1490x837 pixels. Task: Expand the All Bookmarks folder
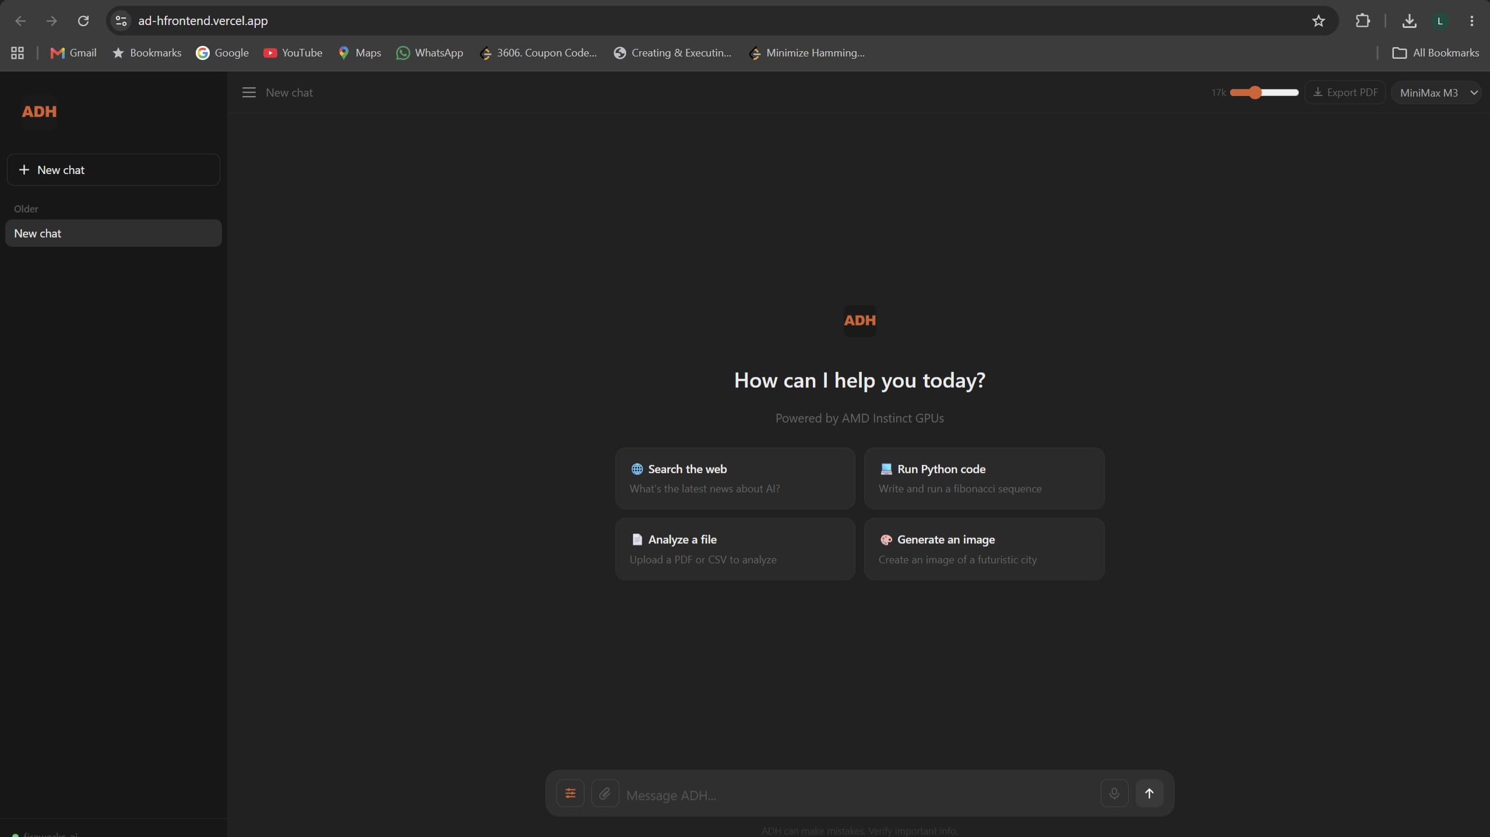tap(1435, 53)
